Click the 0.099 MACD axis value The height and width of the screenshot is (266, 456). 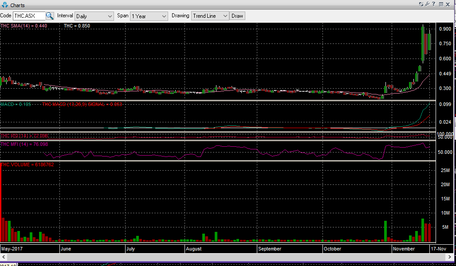[445, 104]
